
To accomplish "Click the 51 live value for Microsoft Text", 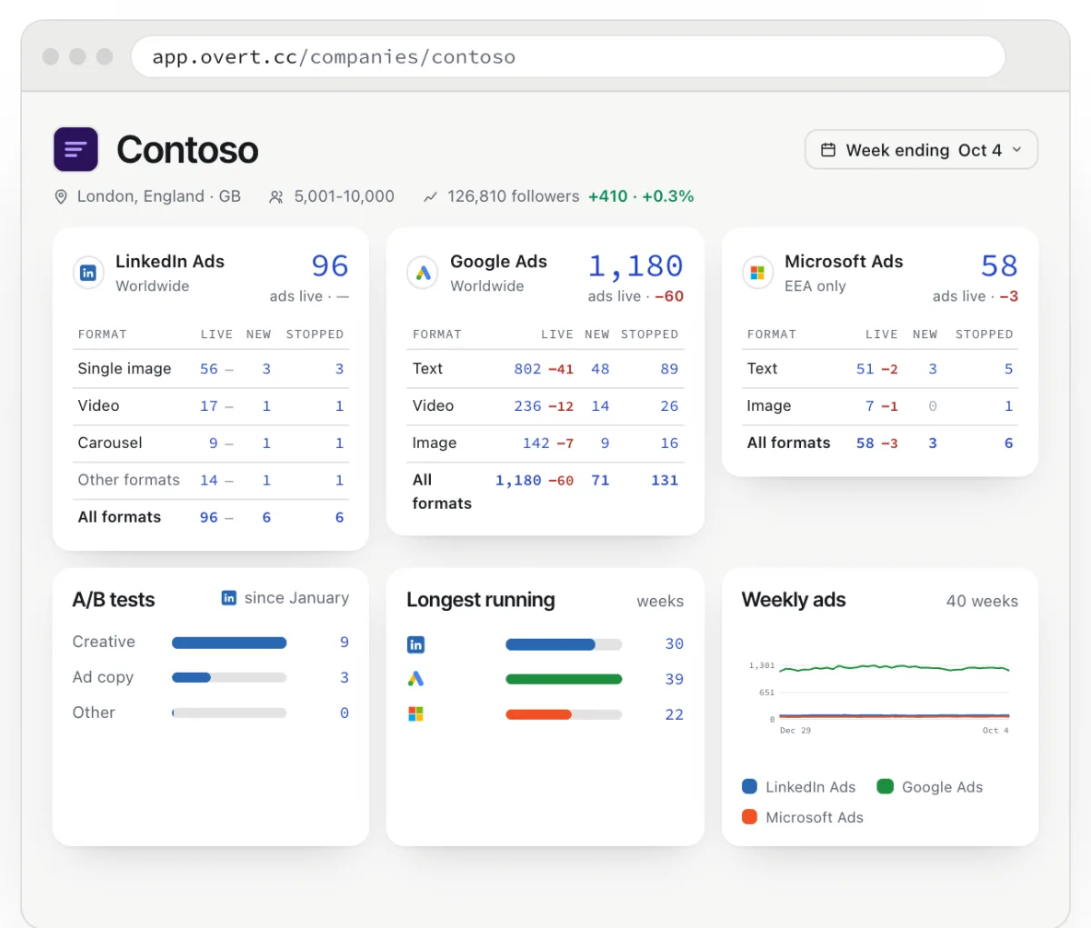I will coord(865,369).
